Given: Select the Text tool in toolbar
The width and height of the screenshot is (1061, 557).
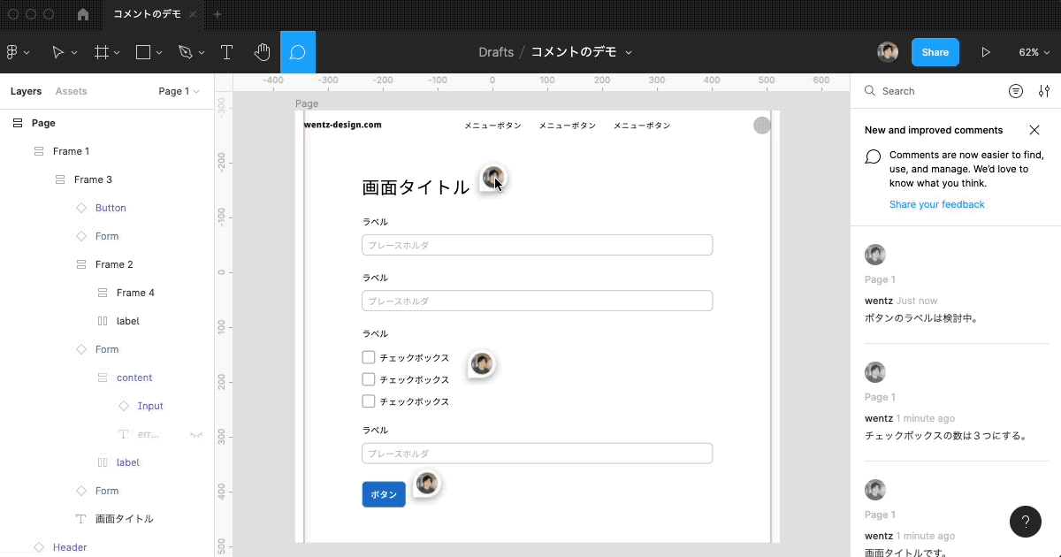Looking at the screenshot, I should click(226, 52).
